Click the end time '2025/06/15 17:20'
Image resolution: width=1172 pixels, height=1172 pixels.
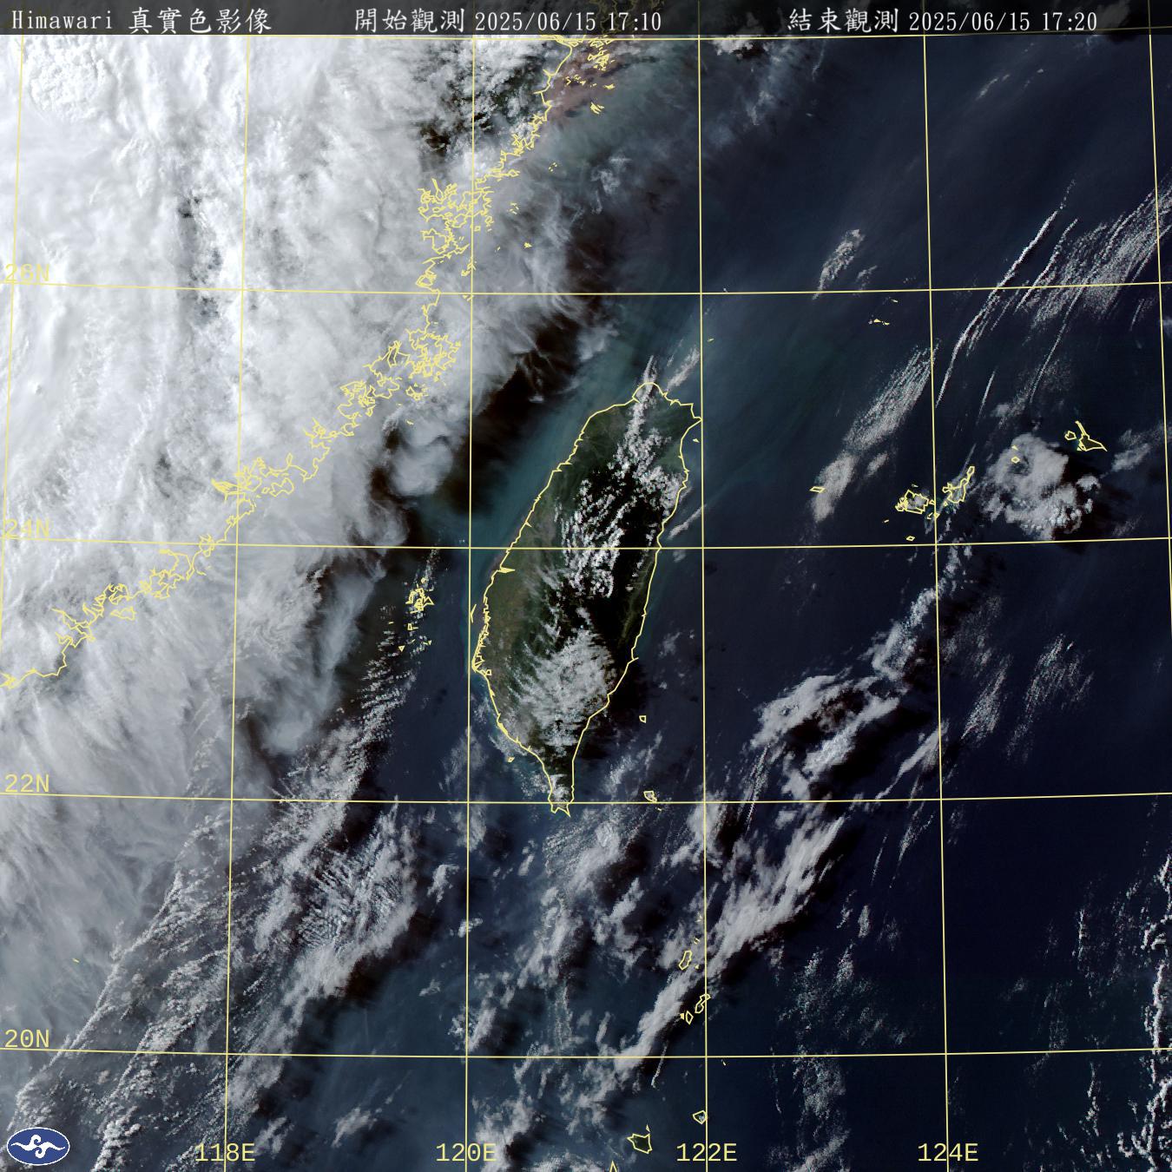tap(1003, 22)
